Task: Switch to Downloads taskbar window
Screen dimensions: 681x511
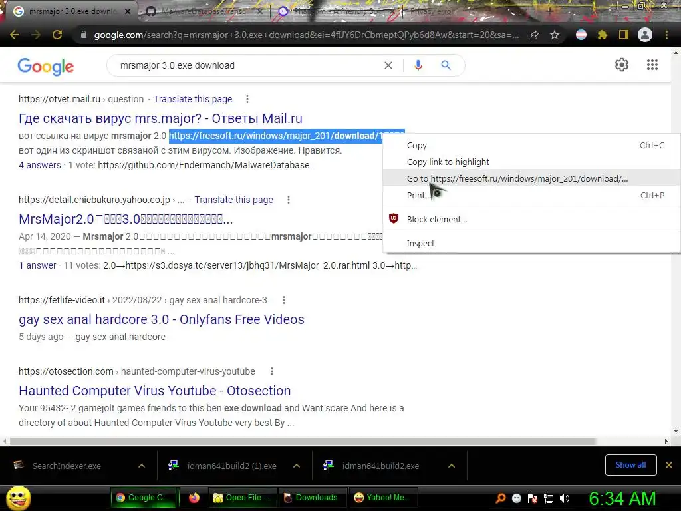Action: click(x=311, y=498)
